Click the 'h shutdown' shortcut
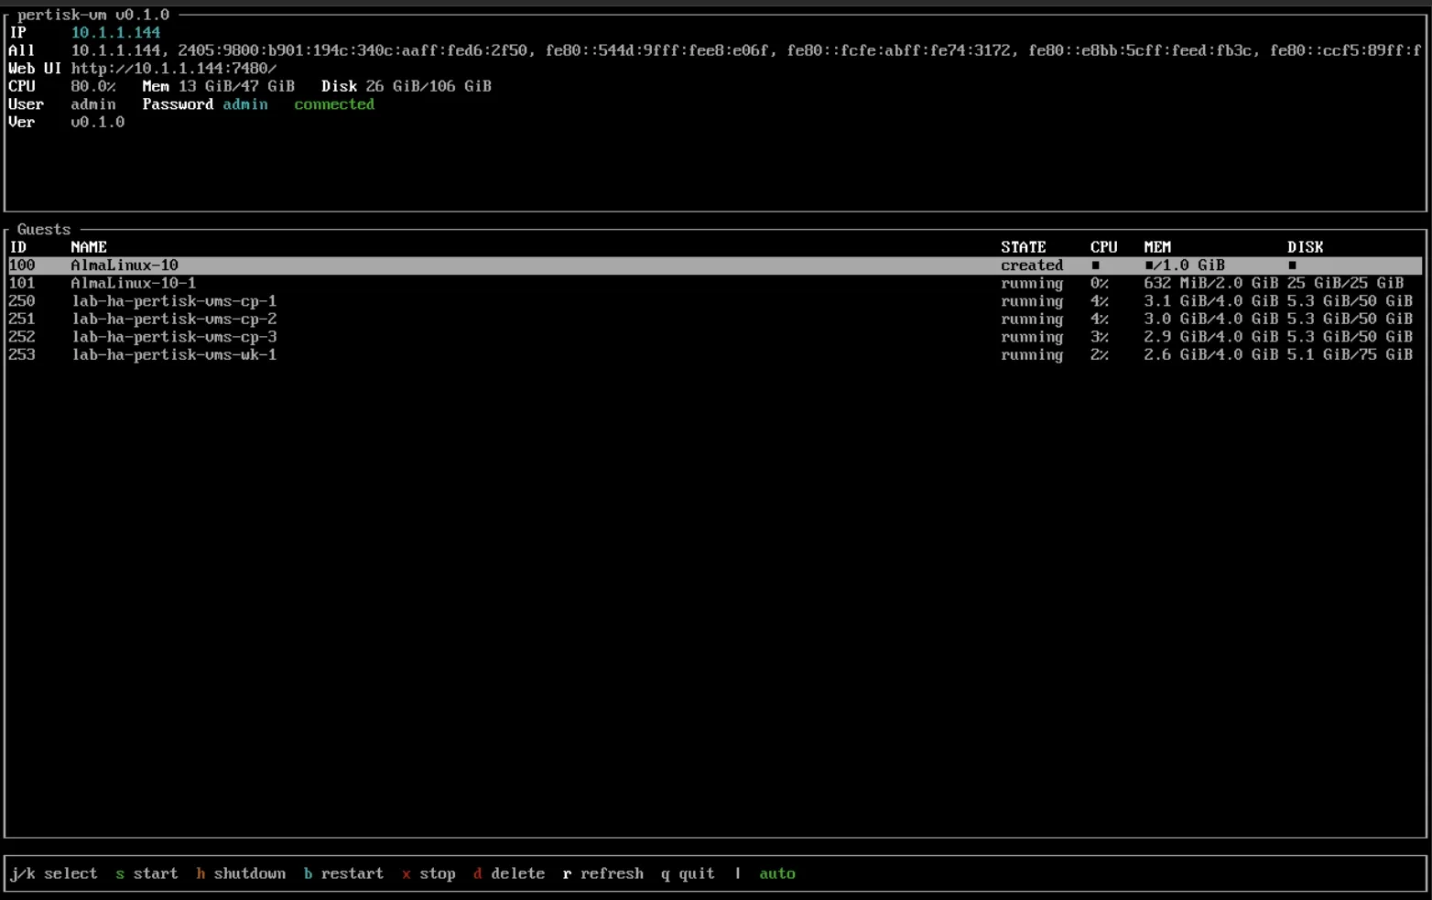The height and width of the screenshot is (900, 1432). point(241,873)
